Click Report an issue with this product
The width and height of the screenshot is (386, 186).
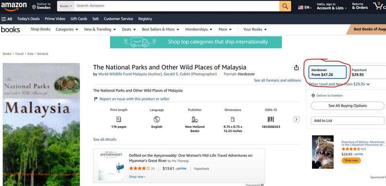[x=134, y=99]
